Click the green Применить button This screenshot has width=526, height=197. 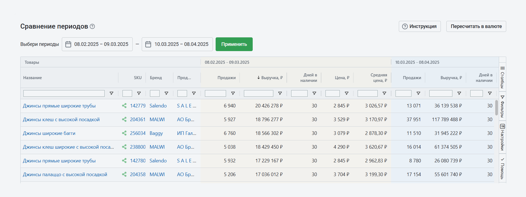pyautogui.click(x=234, y=44)
